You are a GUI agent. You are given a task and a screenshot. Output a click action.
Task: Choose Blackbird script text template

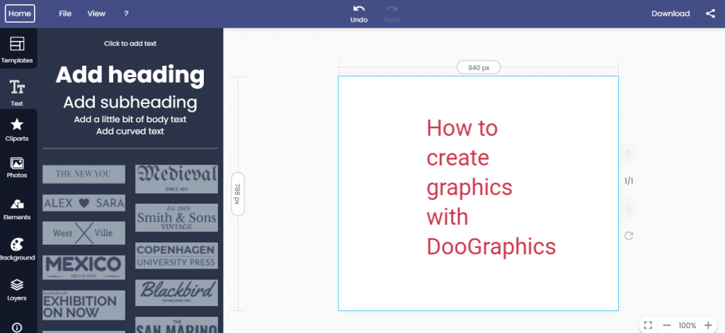[176, 293]
